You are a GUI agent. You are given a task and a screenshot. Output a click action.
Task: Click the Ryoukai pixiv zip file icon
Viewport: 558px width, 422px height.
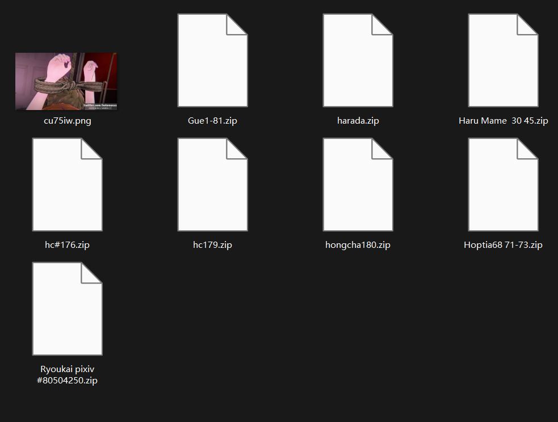(67, 309)
